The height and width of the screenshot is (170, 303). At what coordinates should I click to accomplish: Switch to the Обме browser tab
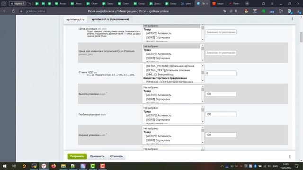point(92,3)
